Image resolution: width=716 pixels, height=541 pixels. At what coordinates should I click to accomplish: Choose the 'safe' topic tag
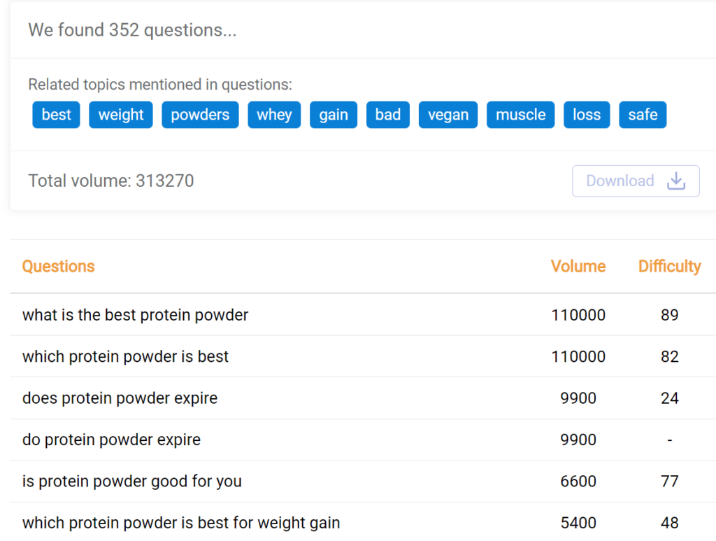643,114
